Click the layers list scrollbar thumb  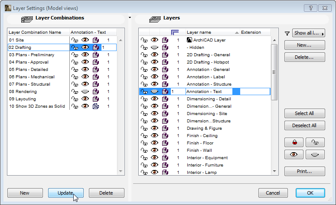(x=274, y=72)
